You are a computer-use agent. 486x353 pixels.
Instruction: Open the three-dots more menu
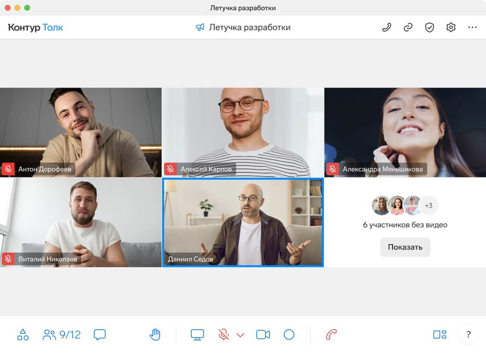pyautogui.click(x=472, y=27)
